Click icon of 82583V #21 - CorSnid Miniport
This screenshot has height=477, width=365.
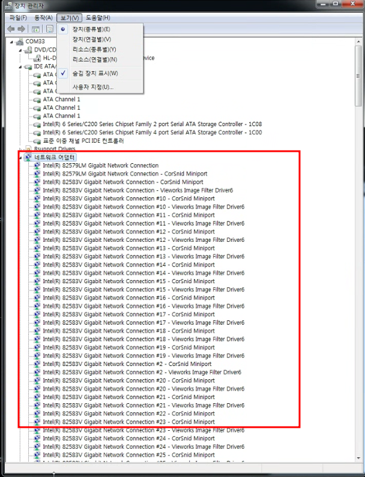pos(37,397)
